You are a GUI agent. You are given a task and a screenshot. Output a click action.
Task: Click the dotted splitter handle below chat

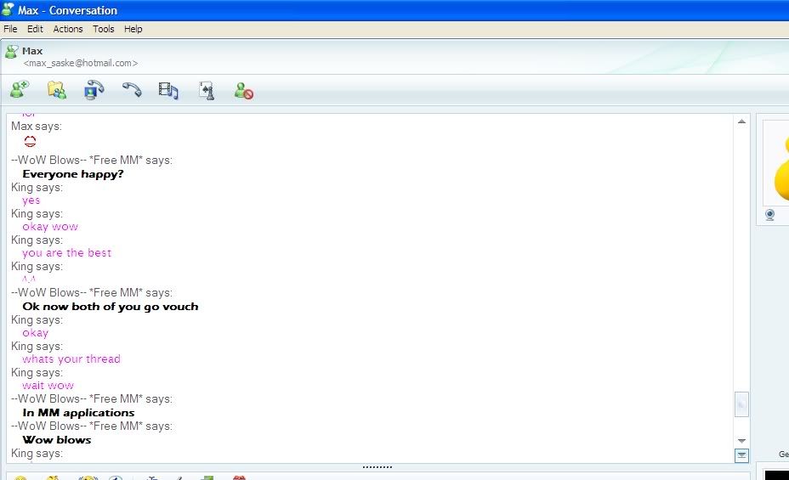pyautogui.click(x=377, y=467)
